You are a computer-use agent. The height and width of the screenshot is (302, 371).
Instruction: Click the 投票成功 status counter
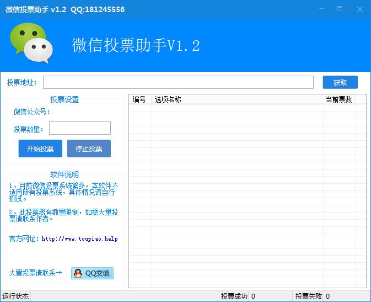coord(234,296)
